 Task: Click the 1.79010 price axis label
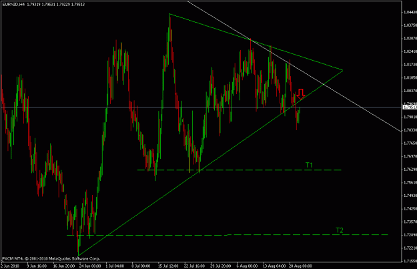[410, 117]
